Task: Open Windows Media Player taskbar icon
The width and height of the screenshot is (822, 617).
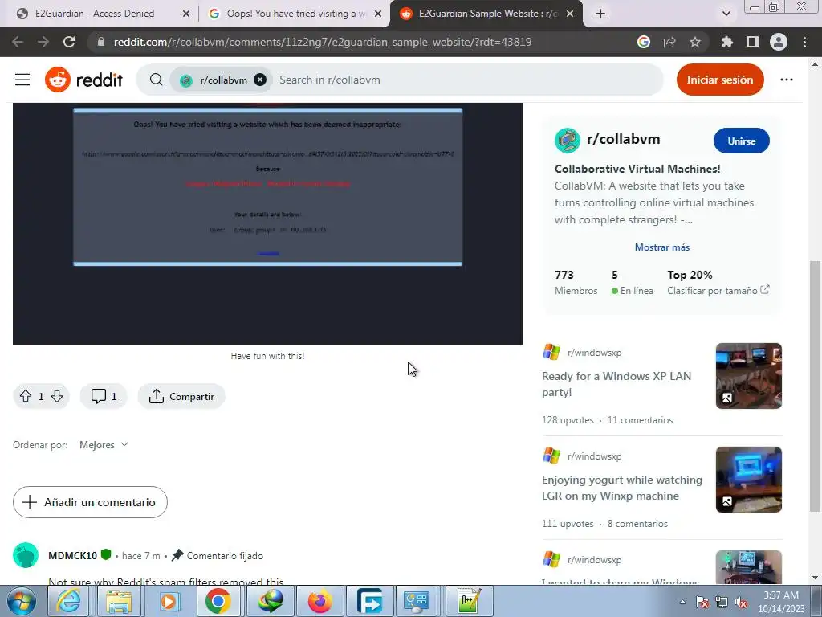Action: pyautogui.click(x=169, y=601)
